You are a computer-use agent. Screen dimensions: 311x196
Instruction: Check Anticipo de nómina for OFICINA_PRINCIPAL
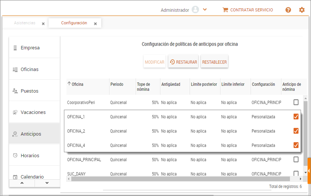click(296, 160)
